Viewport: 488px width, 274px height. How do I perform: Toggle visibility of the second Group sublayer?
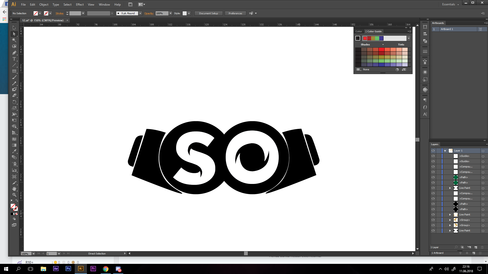click(433, 225)
